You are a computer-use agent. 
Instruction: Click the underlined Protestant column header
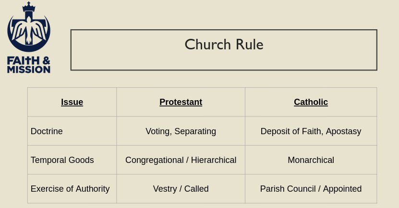181,102
